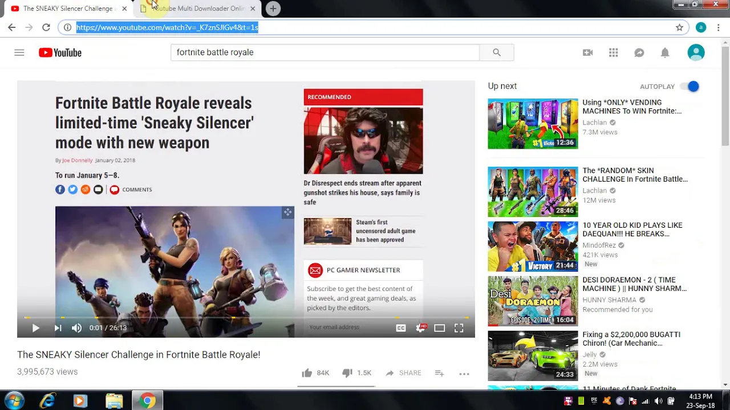Toggle the Autoplay switch
This screenshot has height=410, width=730.
(689, 87)
